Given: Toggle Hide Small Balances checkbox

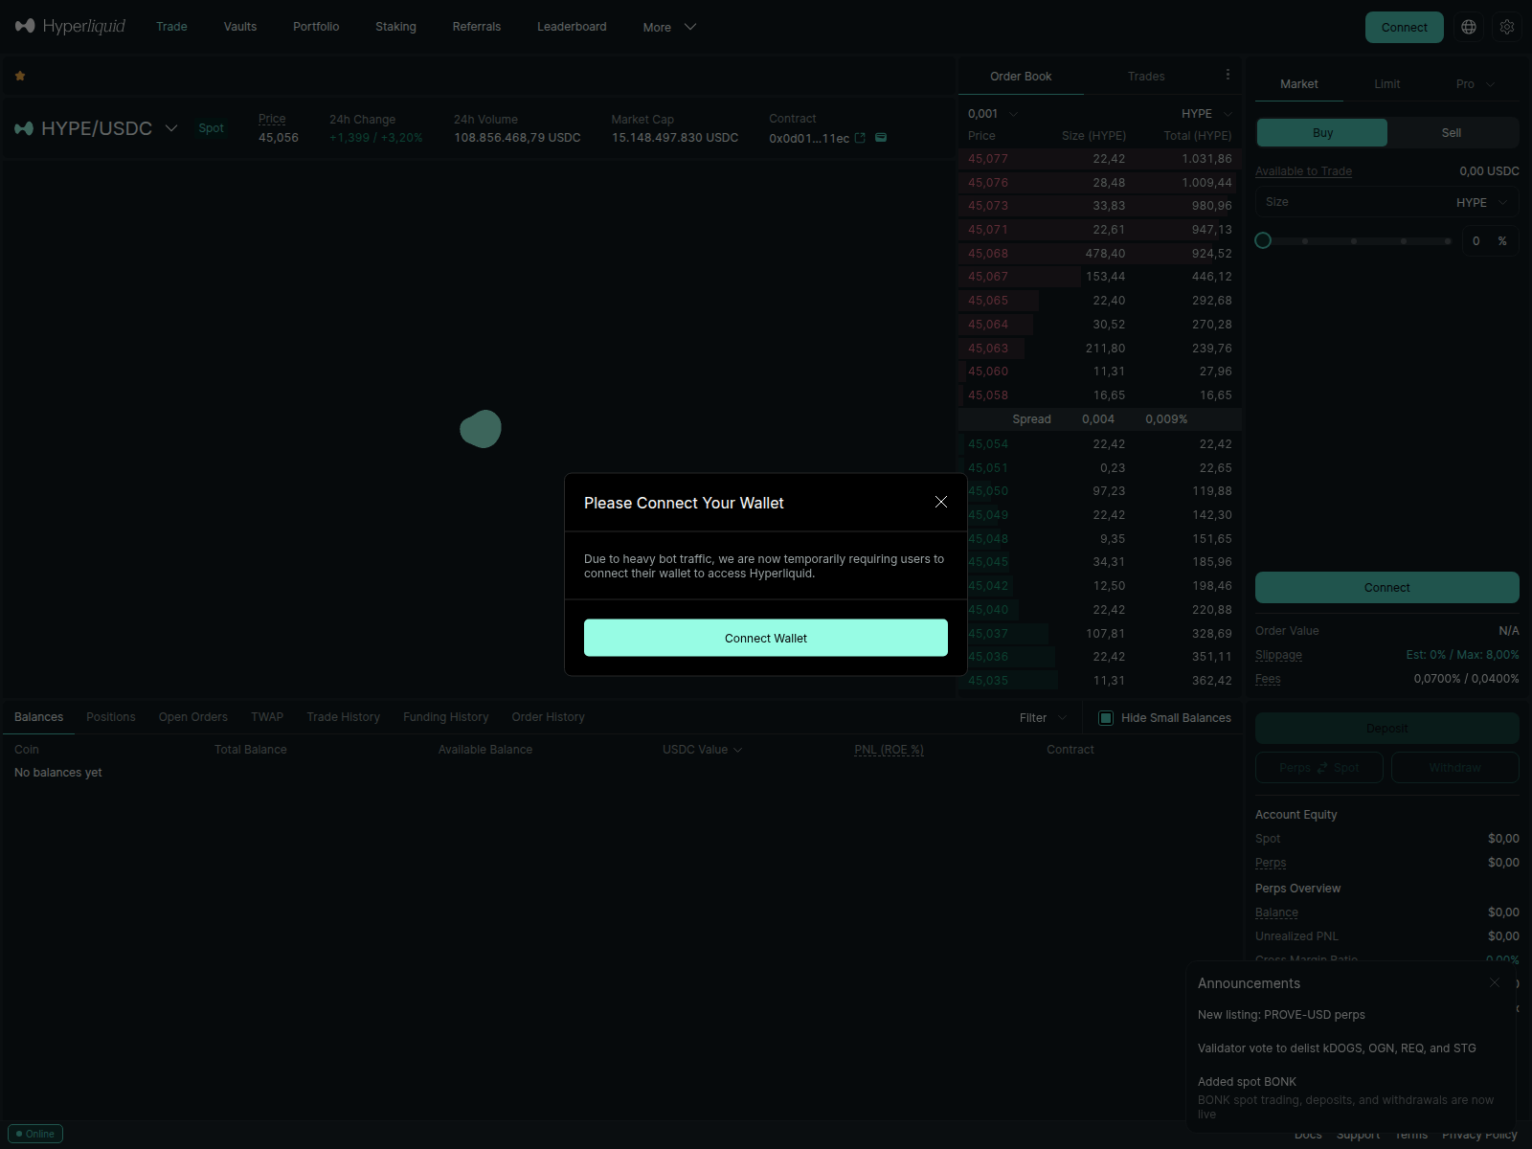Looking at the screenshot, I should tap(1106, 718).
